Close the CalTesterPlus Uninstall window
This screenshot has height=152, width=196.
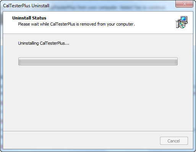(x=184, y=4)
